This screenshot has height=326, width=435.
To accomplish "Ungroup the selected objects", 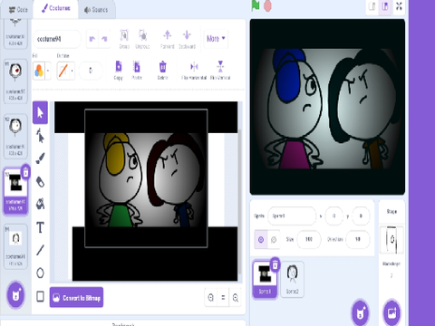I will click(x=142, y=39).
